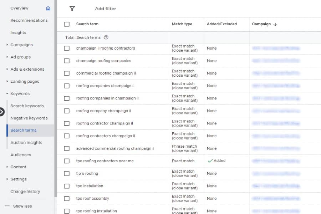Open campaign link for tpo roof assembly row
This screenshot has height=214, width=321.
(x=276, y=198)
